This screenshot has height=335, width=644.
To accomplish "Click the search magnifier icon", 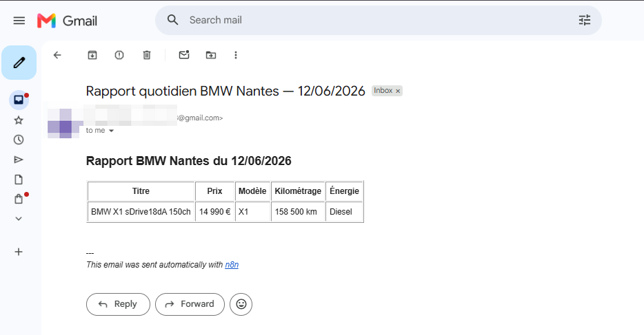I will pos(173,20).
